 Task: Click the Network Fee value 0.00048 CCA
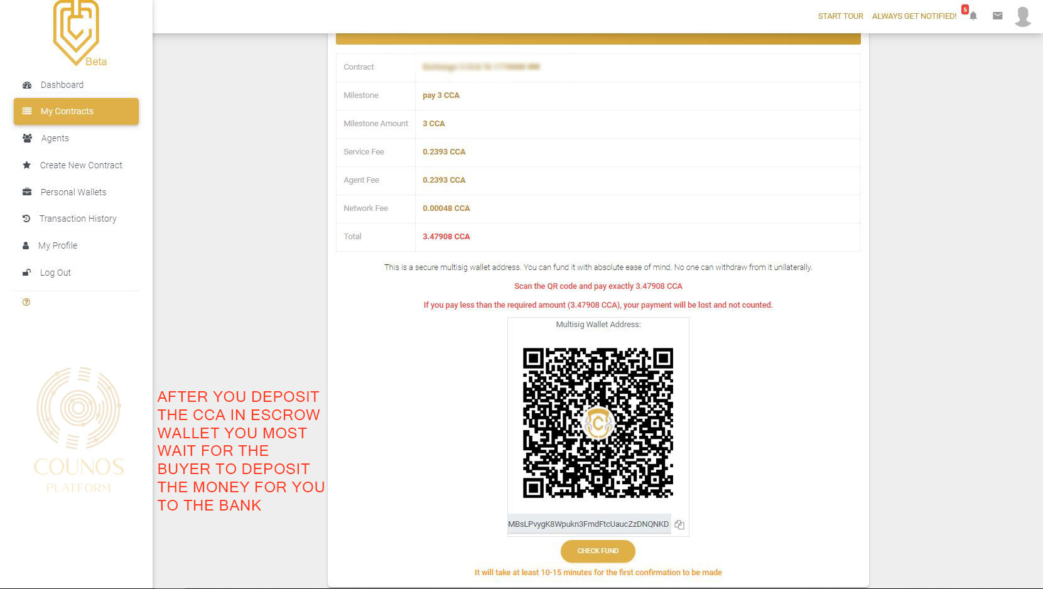(x=446, y=208)
